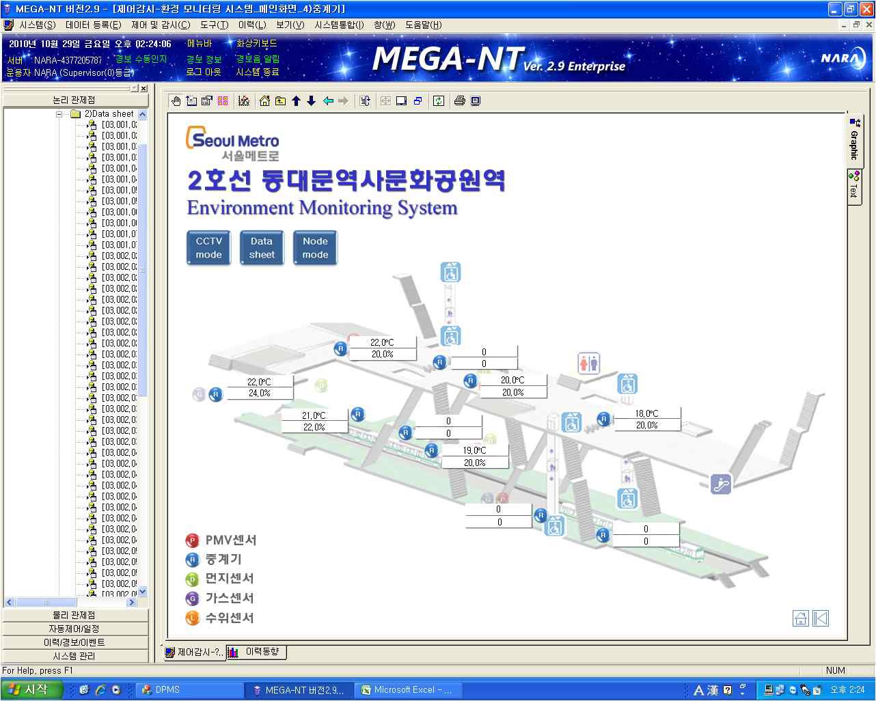
Task: Click the dark blue down arrow
Action: point(311,101)
